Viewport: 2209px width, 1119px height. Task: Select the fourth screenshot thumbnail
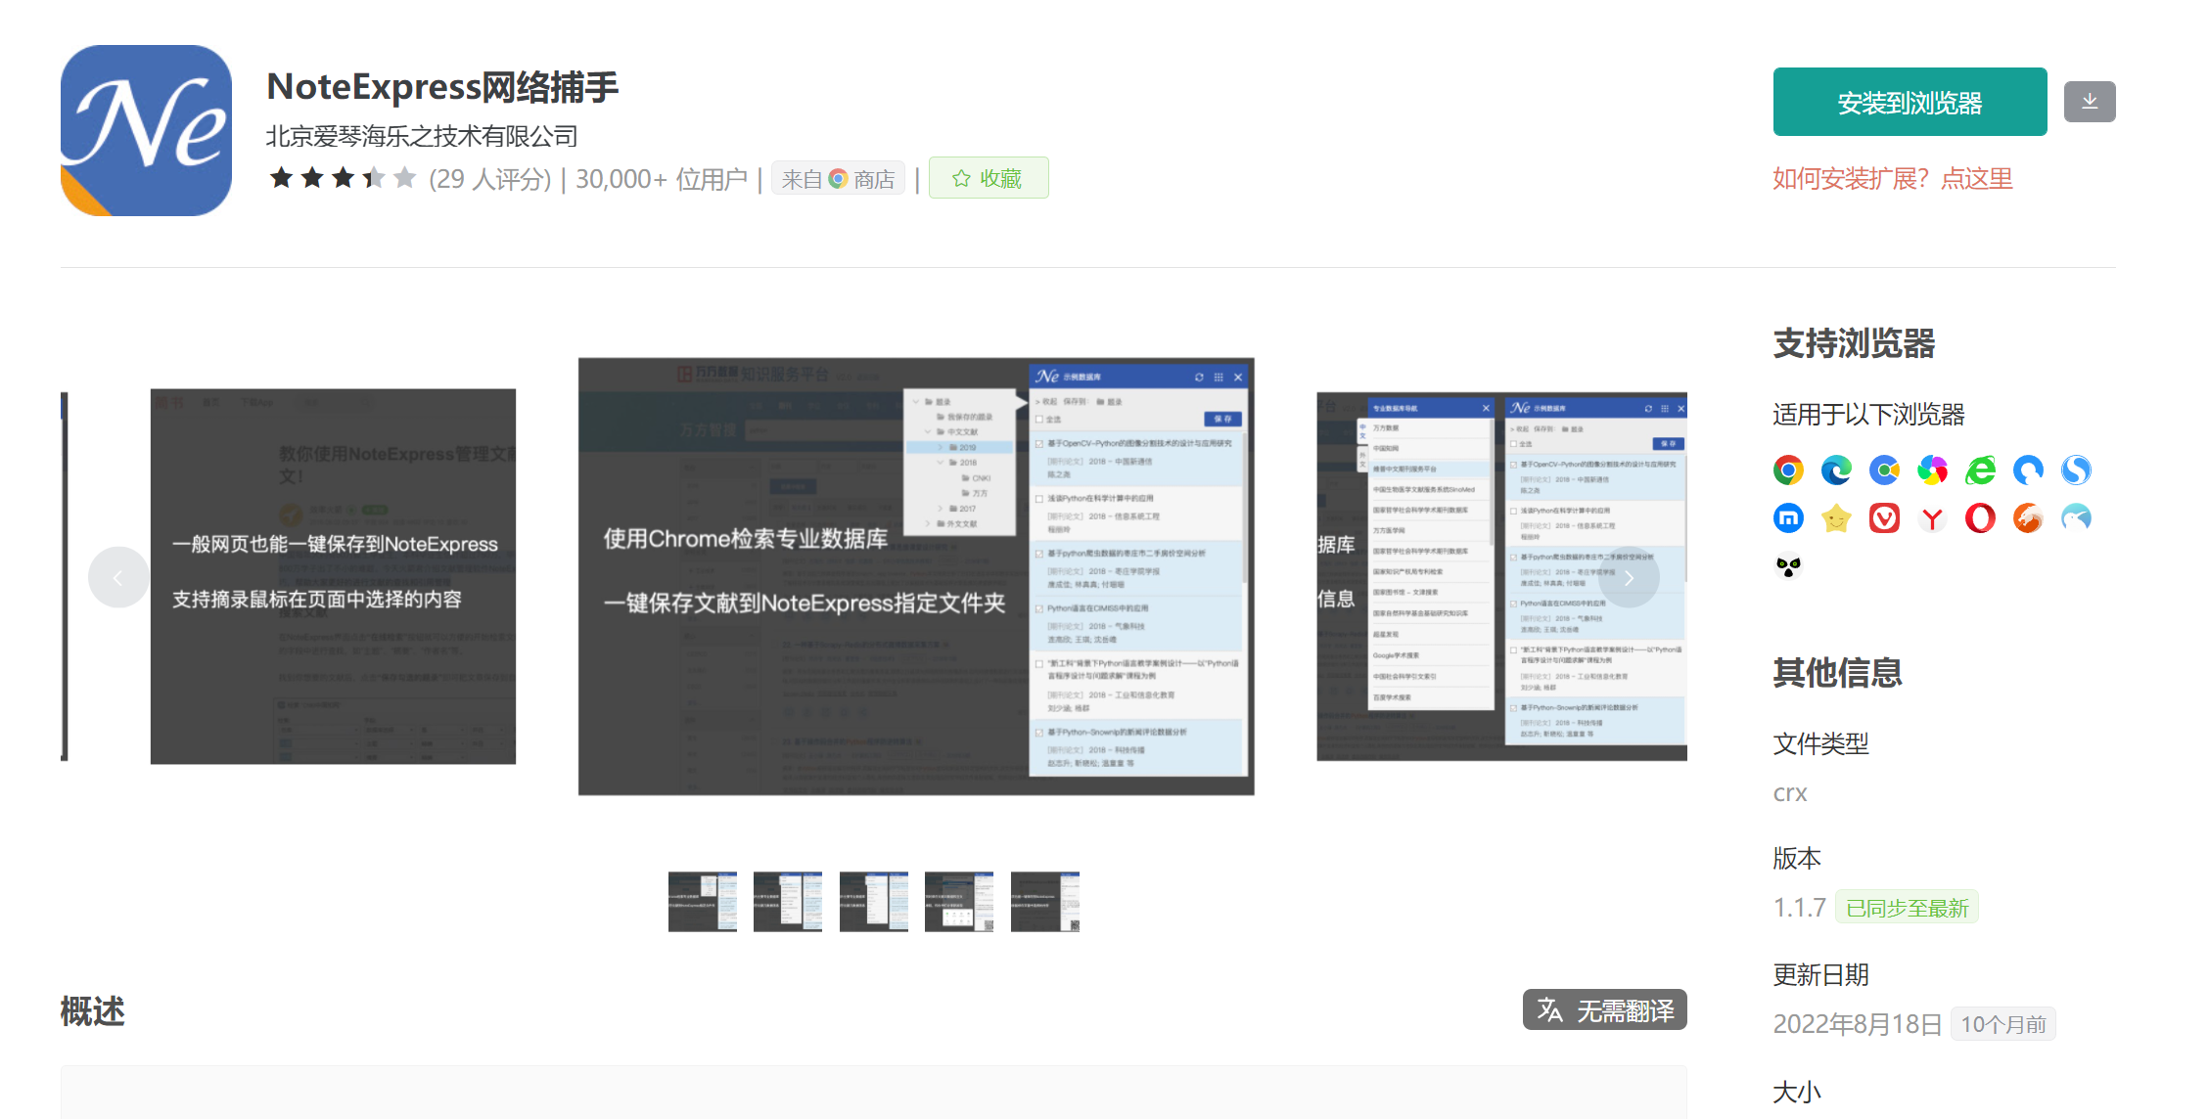click(959, 902)
